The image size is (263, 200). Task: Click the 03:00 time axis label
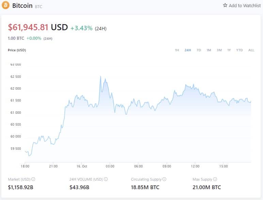tap(110, 166)
